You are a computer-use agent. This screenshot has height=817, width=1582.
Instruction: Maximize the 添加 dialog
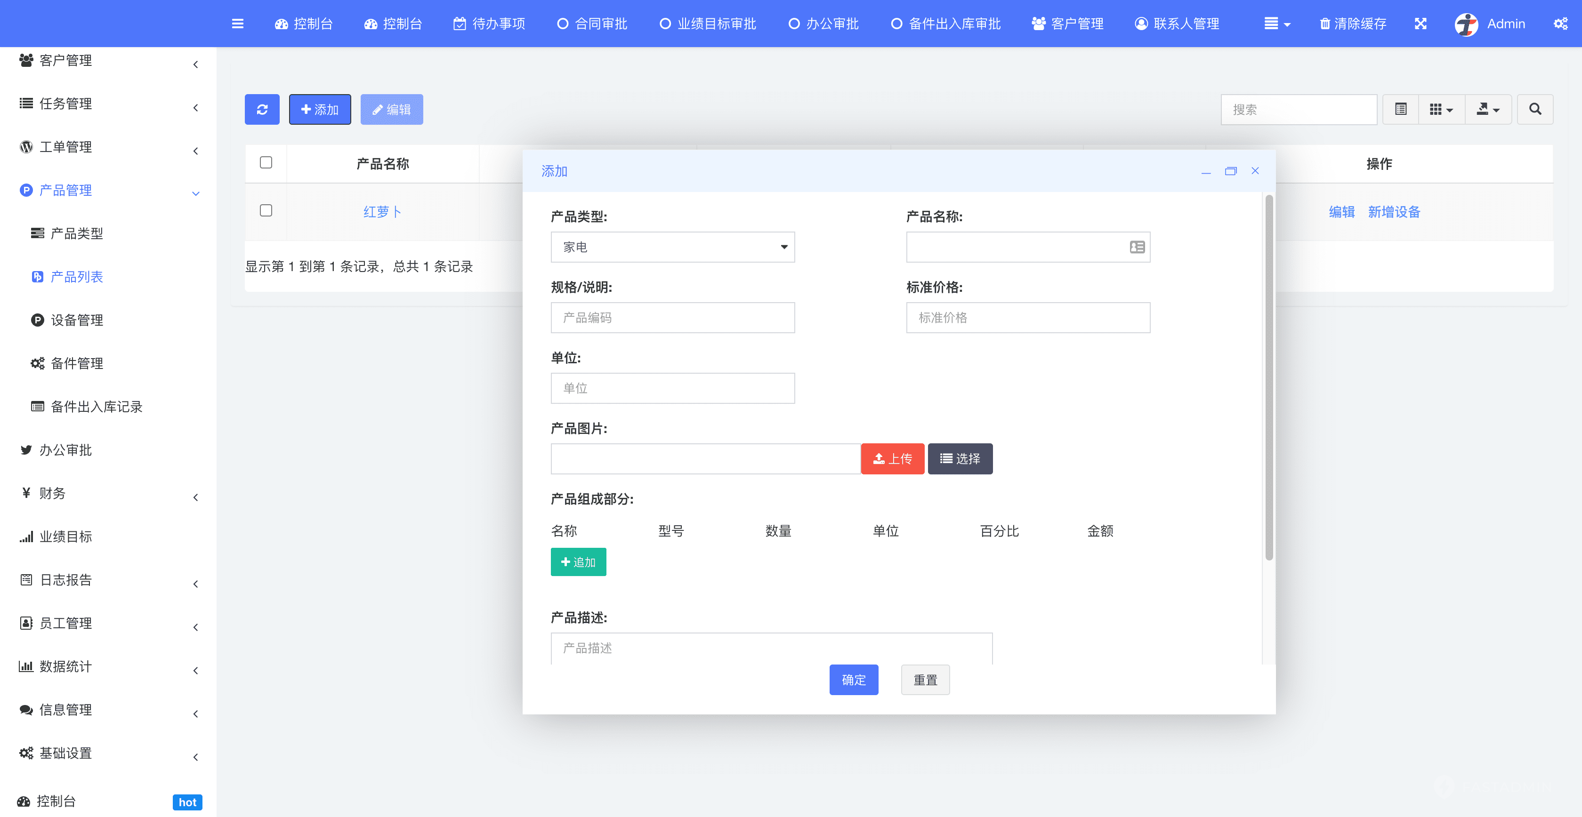(1230, 171)
